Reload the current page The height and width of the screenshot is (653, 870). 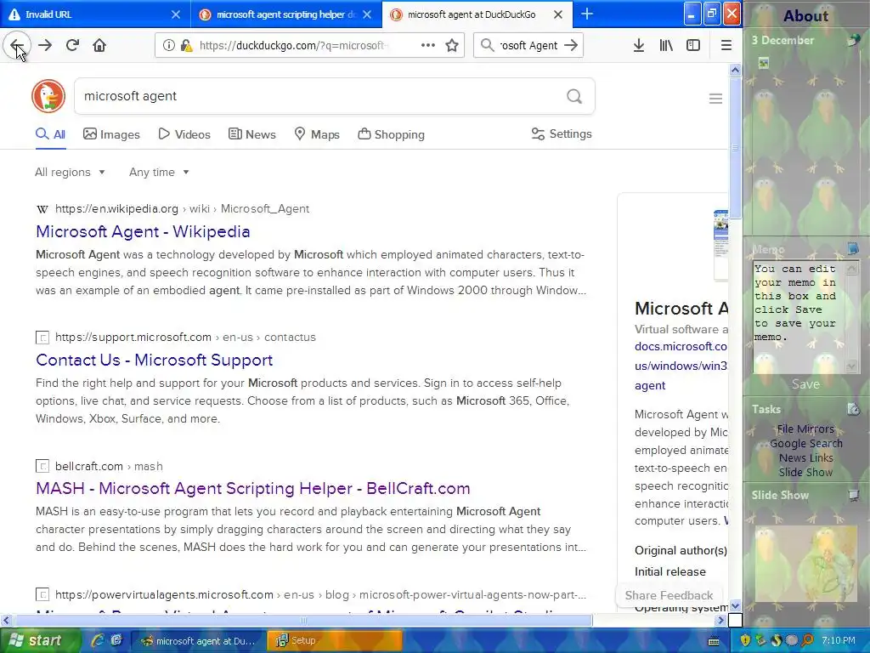click(x=72, y=45)
